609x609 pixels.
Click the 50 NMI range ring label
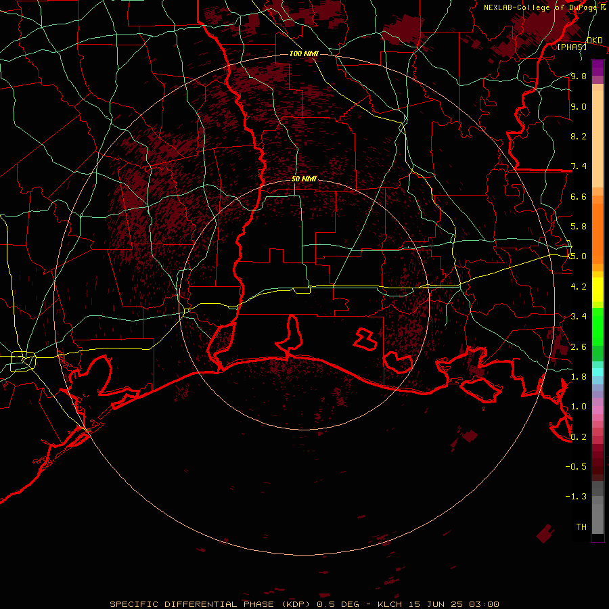pos(304,179)
